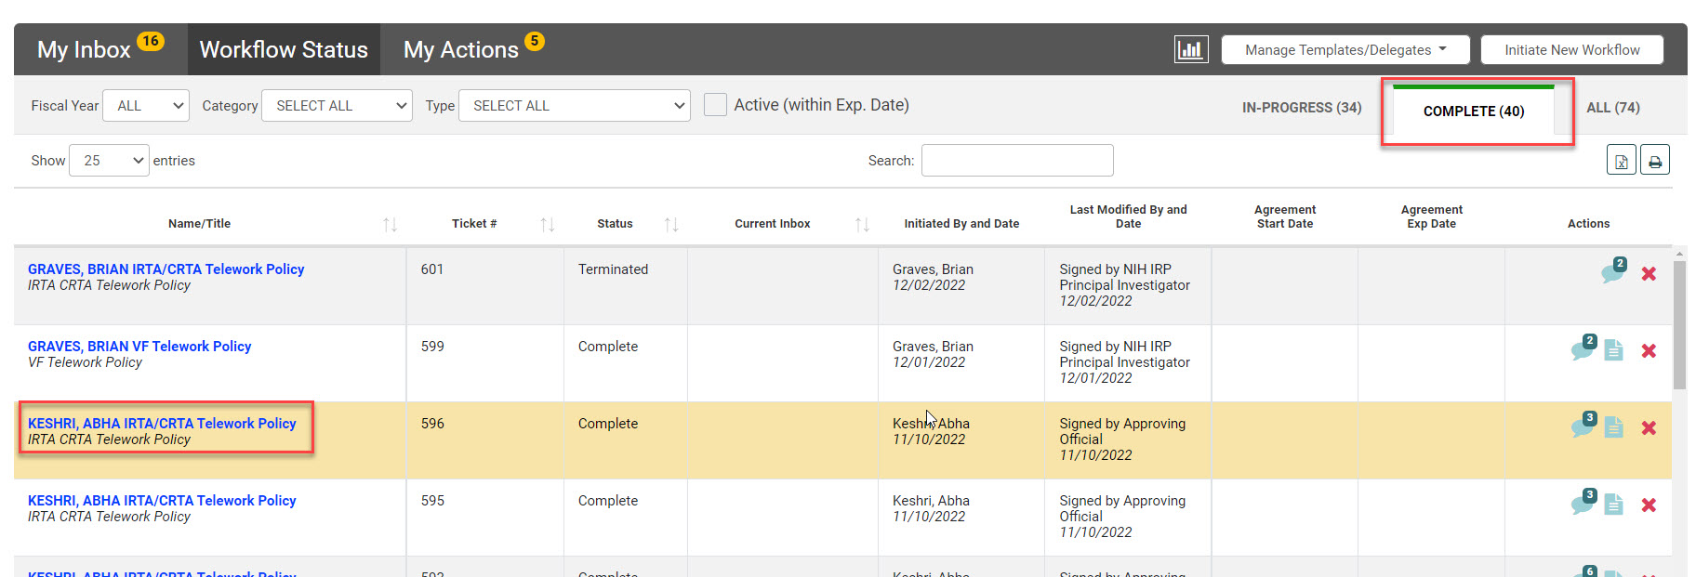Expand Manage Templates/Delegates menu
The height and width of the screenshot is (577, 1696).
1345,49
